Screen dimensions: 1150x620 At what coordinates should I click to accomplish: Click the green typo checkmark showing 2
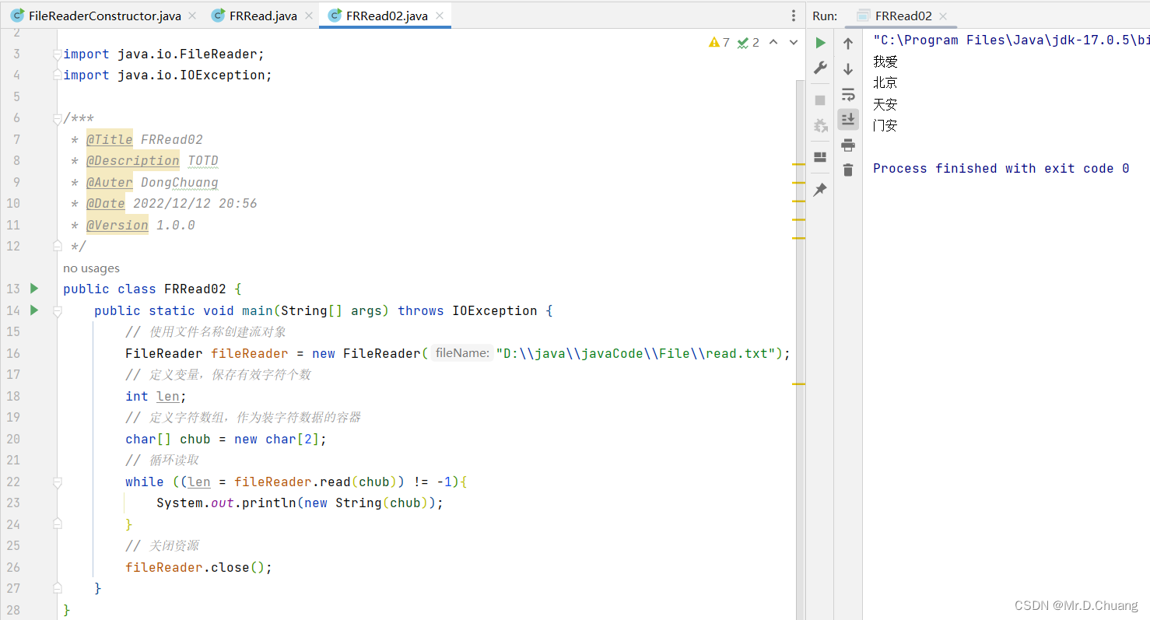748,42
